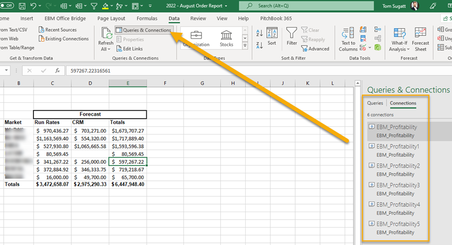Open the Name Box dropdown

point(6,71)
